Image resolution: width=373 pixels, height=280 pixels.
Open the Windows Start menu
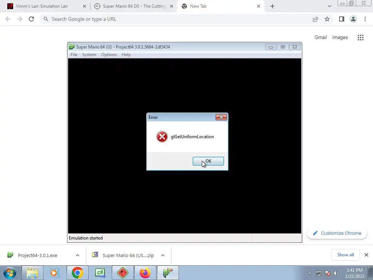click(9, 273)
